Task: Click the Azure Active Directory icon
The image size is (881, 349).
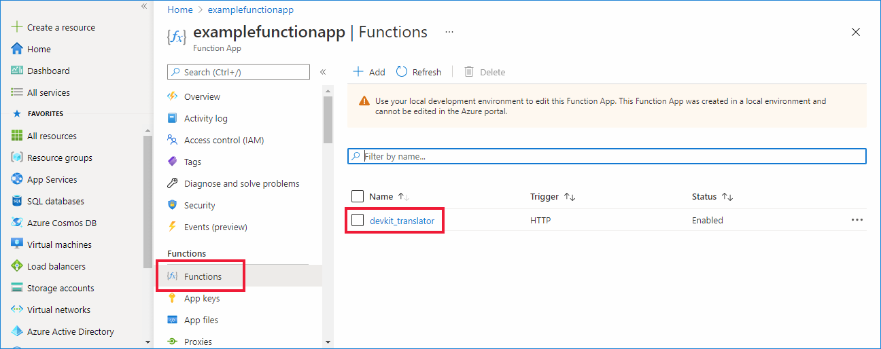Action: coord(17,331)
